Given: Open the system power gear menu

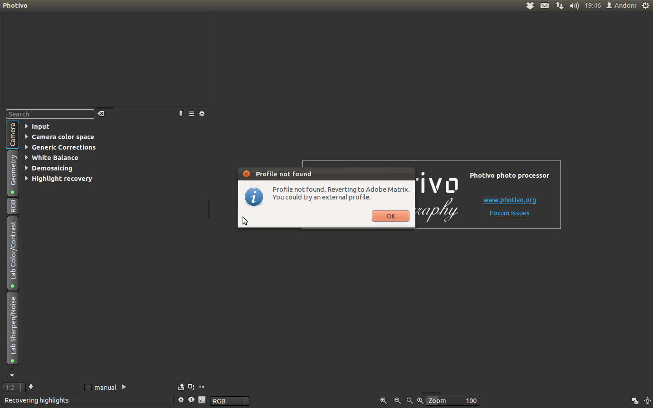Looking at the screenshot, I should 646,5.
